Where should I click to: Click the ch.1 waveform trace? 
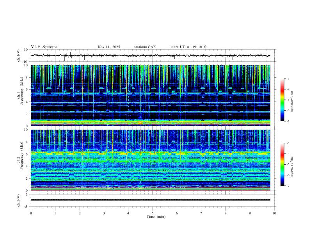(x=150, y=55)
